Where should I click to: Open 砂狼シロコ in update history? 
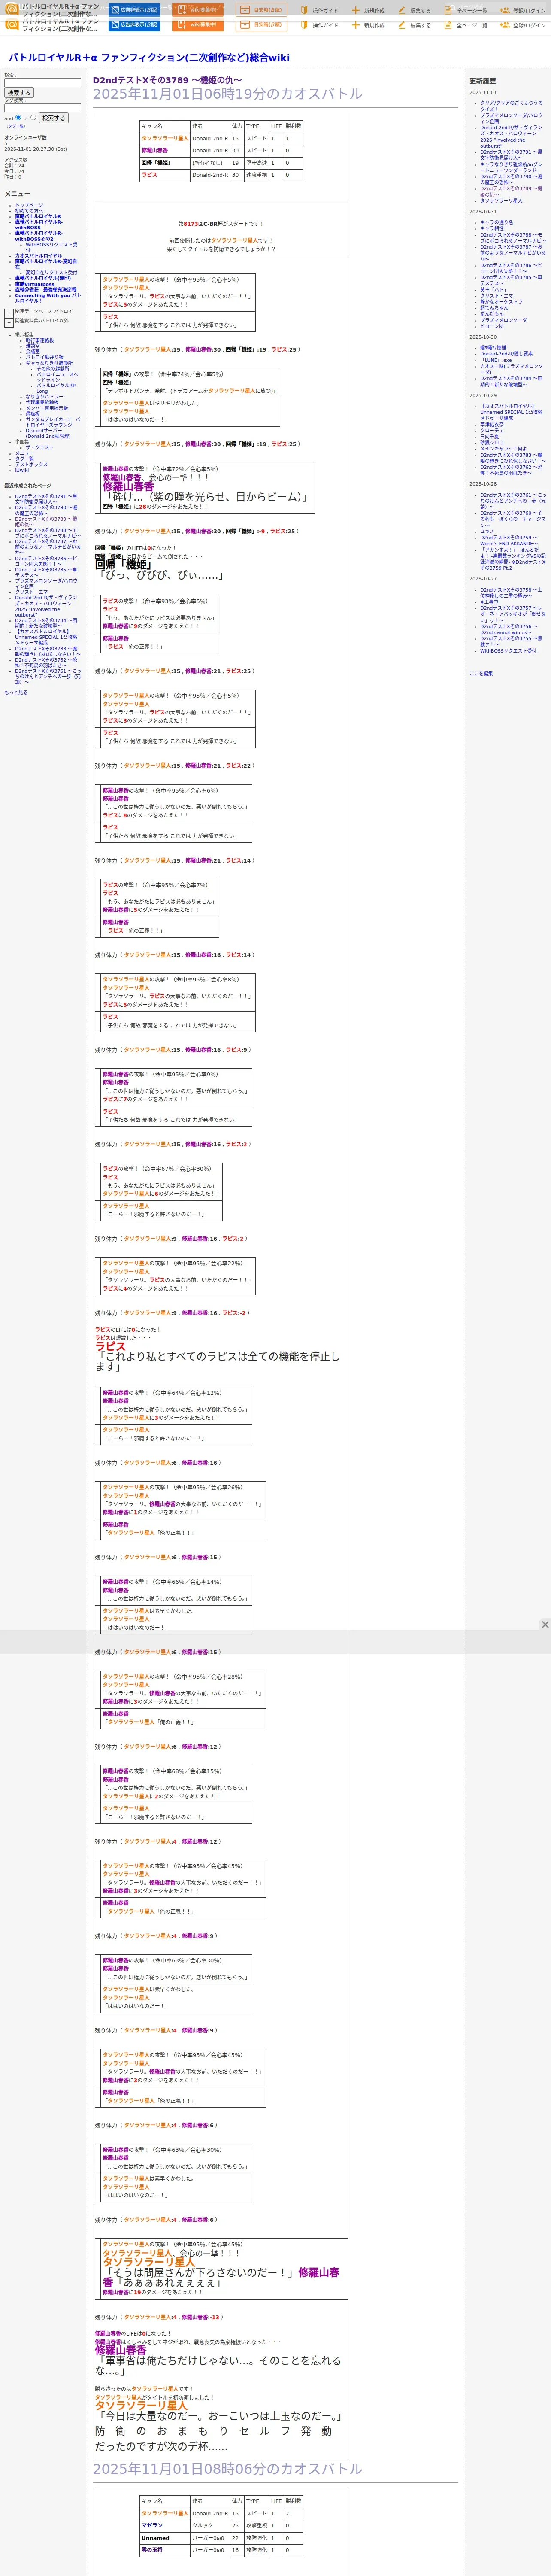point(492,442)
